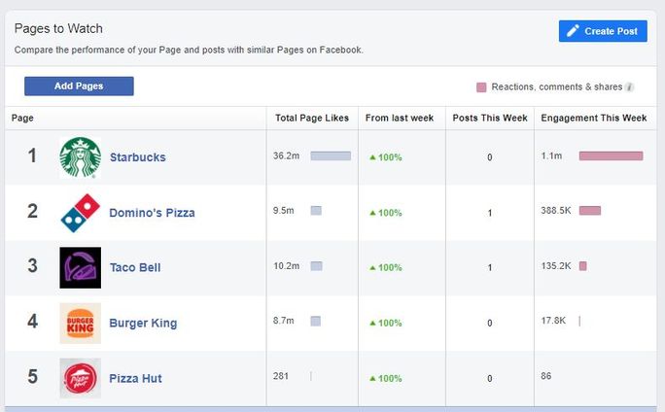This screenshot has width=665, height=412.
Task: Click the Pizza Hut logo icon
Action: pos(80,378)
